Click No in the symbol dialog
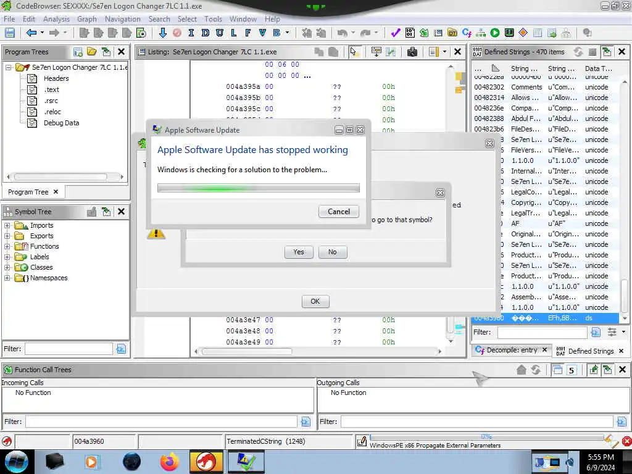632x474 pixels. coord(333,252)
